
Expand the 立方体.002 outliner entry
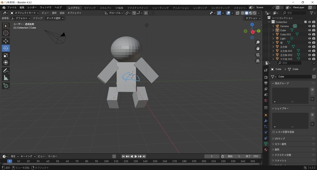tap(273, 55)
